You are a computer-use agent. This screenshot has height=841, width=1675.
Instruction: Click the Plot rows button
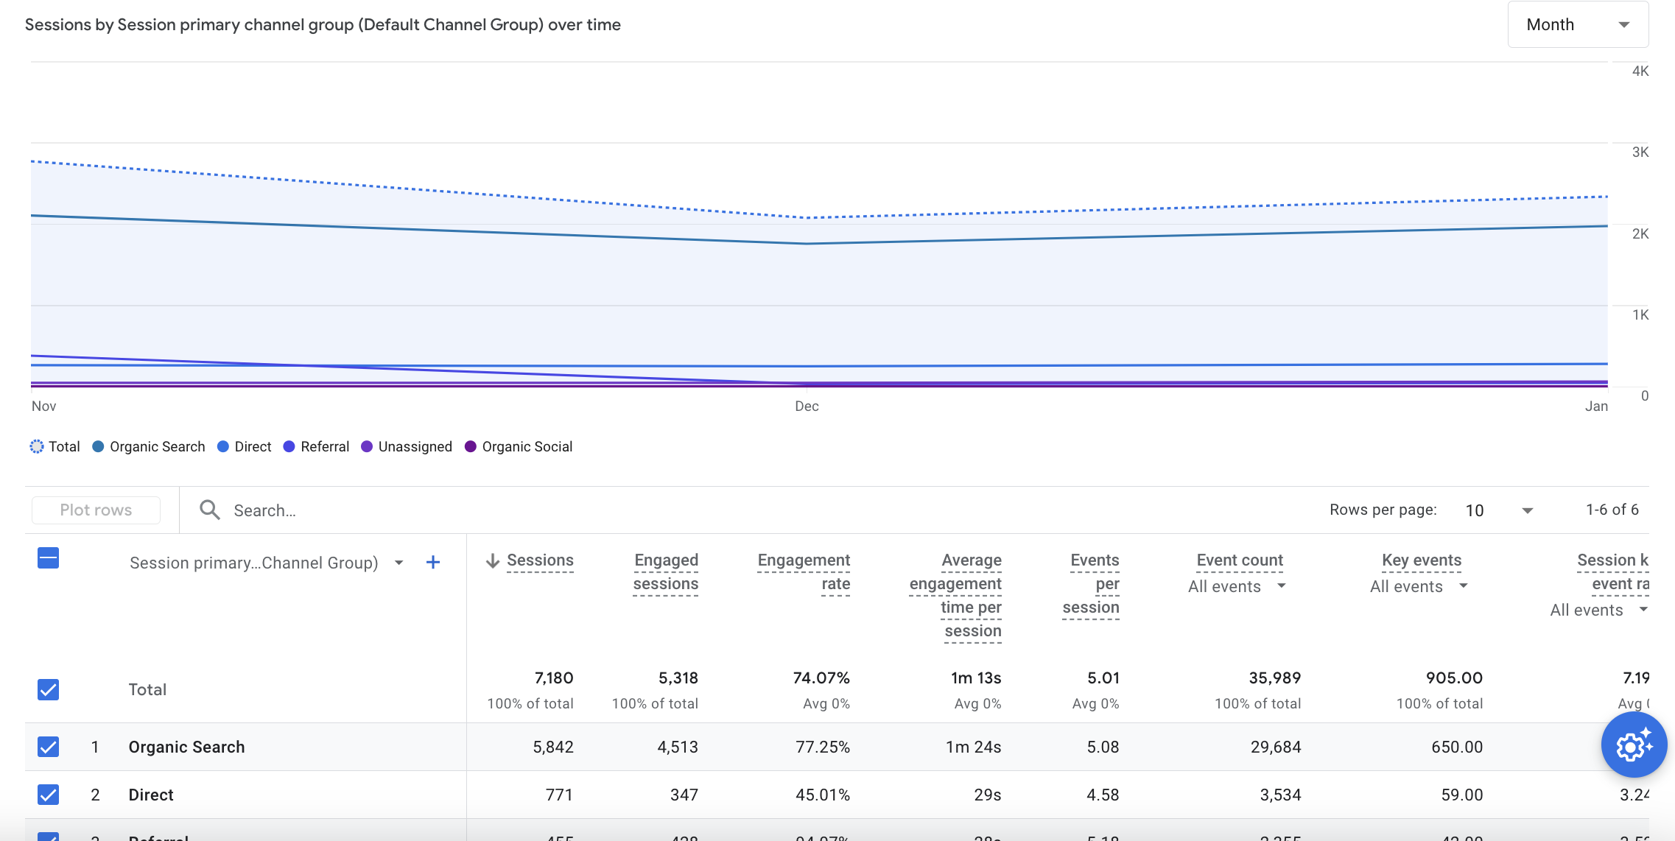pos(96,510)
